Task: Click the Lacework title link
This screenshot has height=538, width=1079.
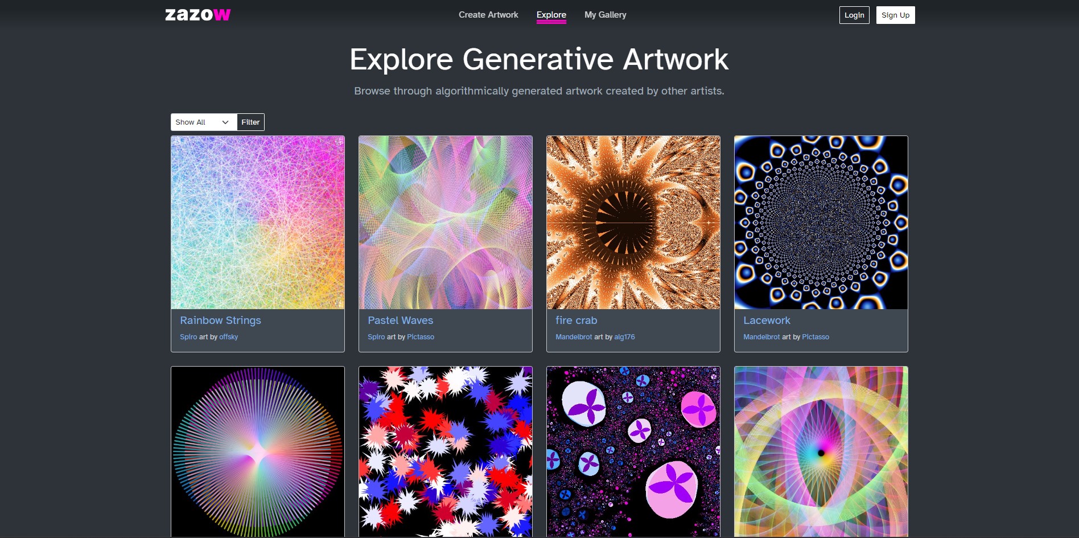Action: tap(767, 321)
